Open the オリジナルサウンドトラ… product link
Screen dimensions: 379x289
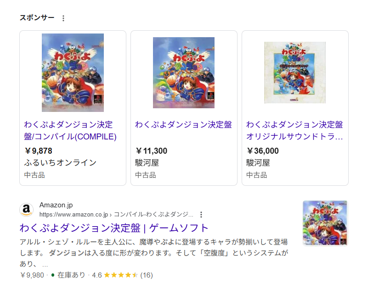point(294,131)
